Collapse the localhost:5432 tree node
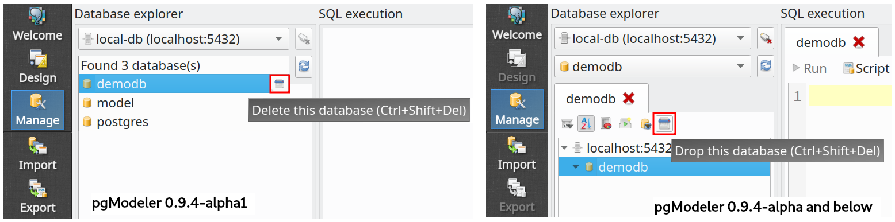The width and height of the screenshot is (895, 222). pyautogui.click(x=564, y=148)
